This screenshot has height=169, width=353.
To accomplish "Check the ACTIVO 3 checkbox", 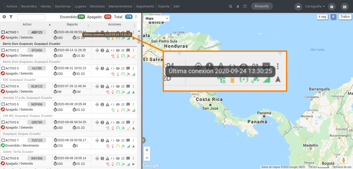I will 3,68.
